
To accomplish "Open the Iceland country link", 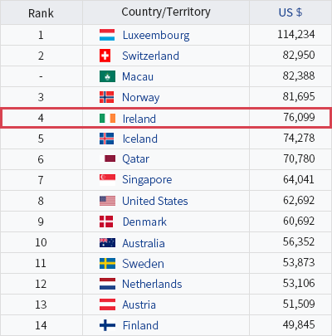I will click(140, 139).
